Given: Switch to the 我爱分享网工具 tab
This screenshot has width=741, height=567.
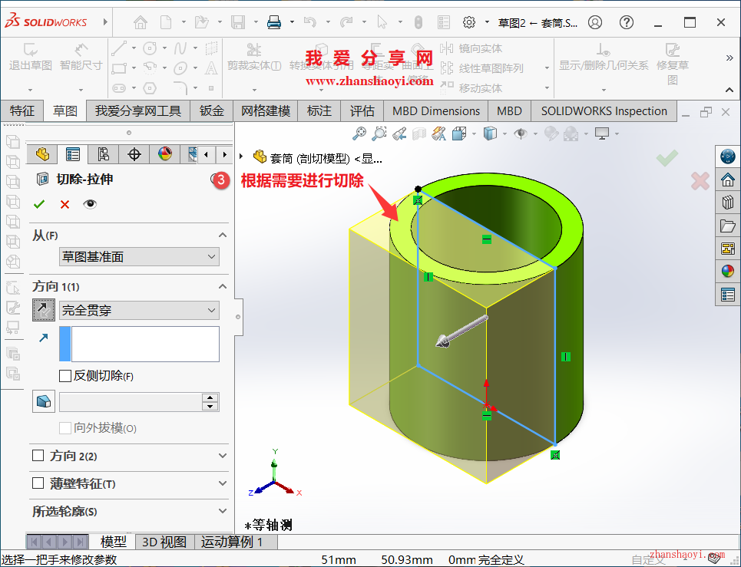Looking at the screenshot, I should pyautogui.click(x=138, y=111).
